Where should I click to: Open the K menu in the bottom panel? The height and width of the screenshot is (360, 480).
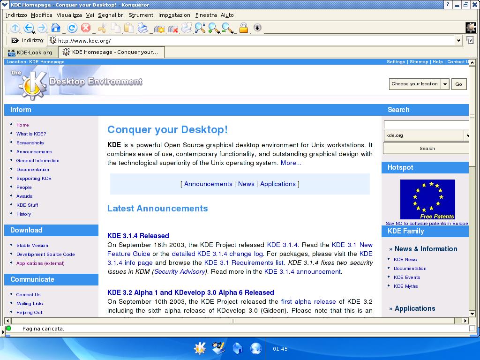[200, 348]
